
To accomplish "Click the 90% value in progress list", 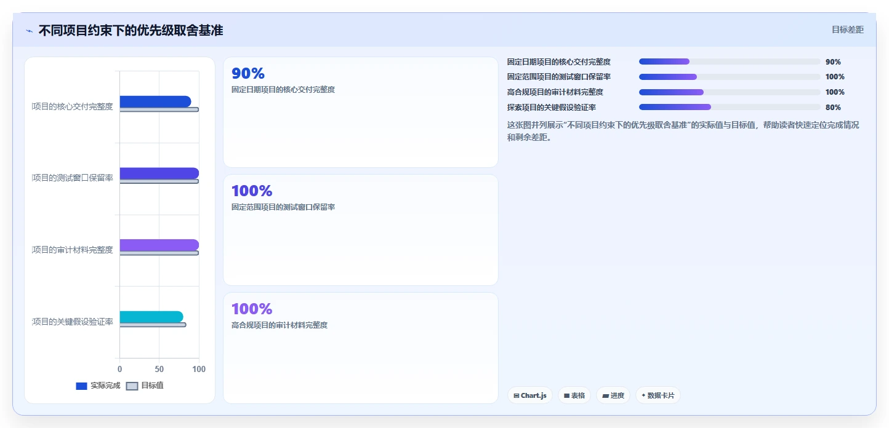I will [833, 62].
